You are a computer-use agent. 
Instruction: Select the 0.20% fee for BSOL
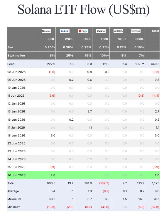50,47
